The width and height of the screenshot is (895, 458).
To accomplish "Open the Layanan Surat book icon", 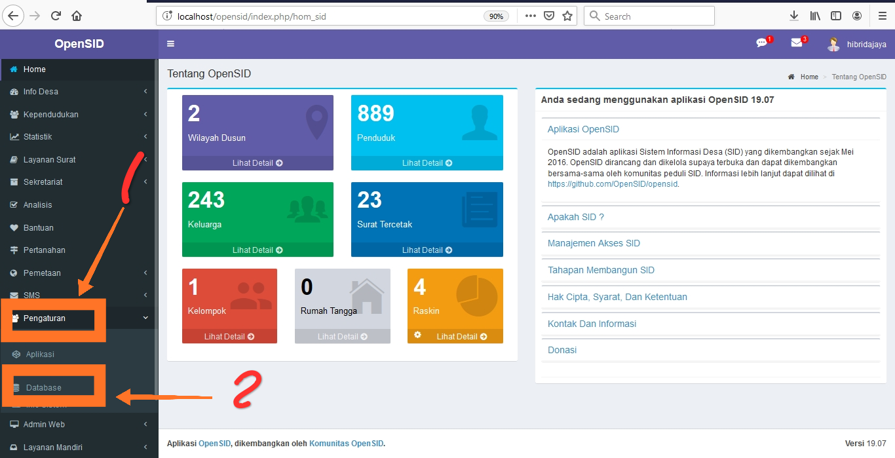I will point(14,160).
